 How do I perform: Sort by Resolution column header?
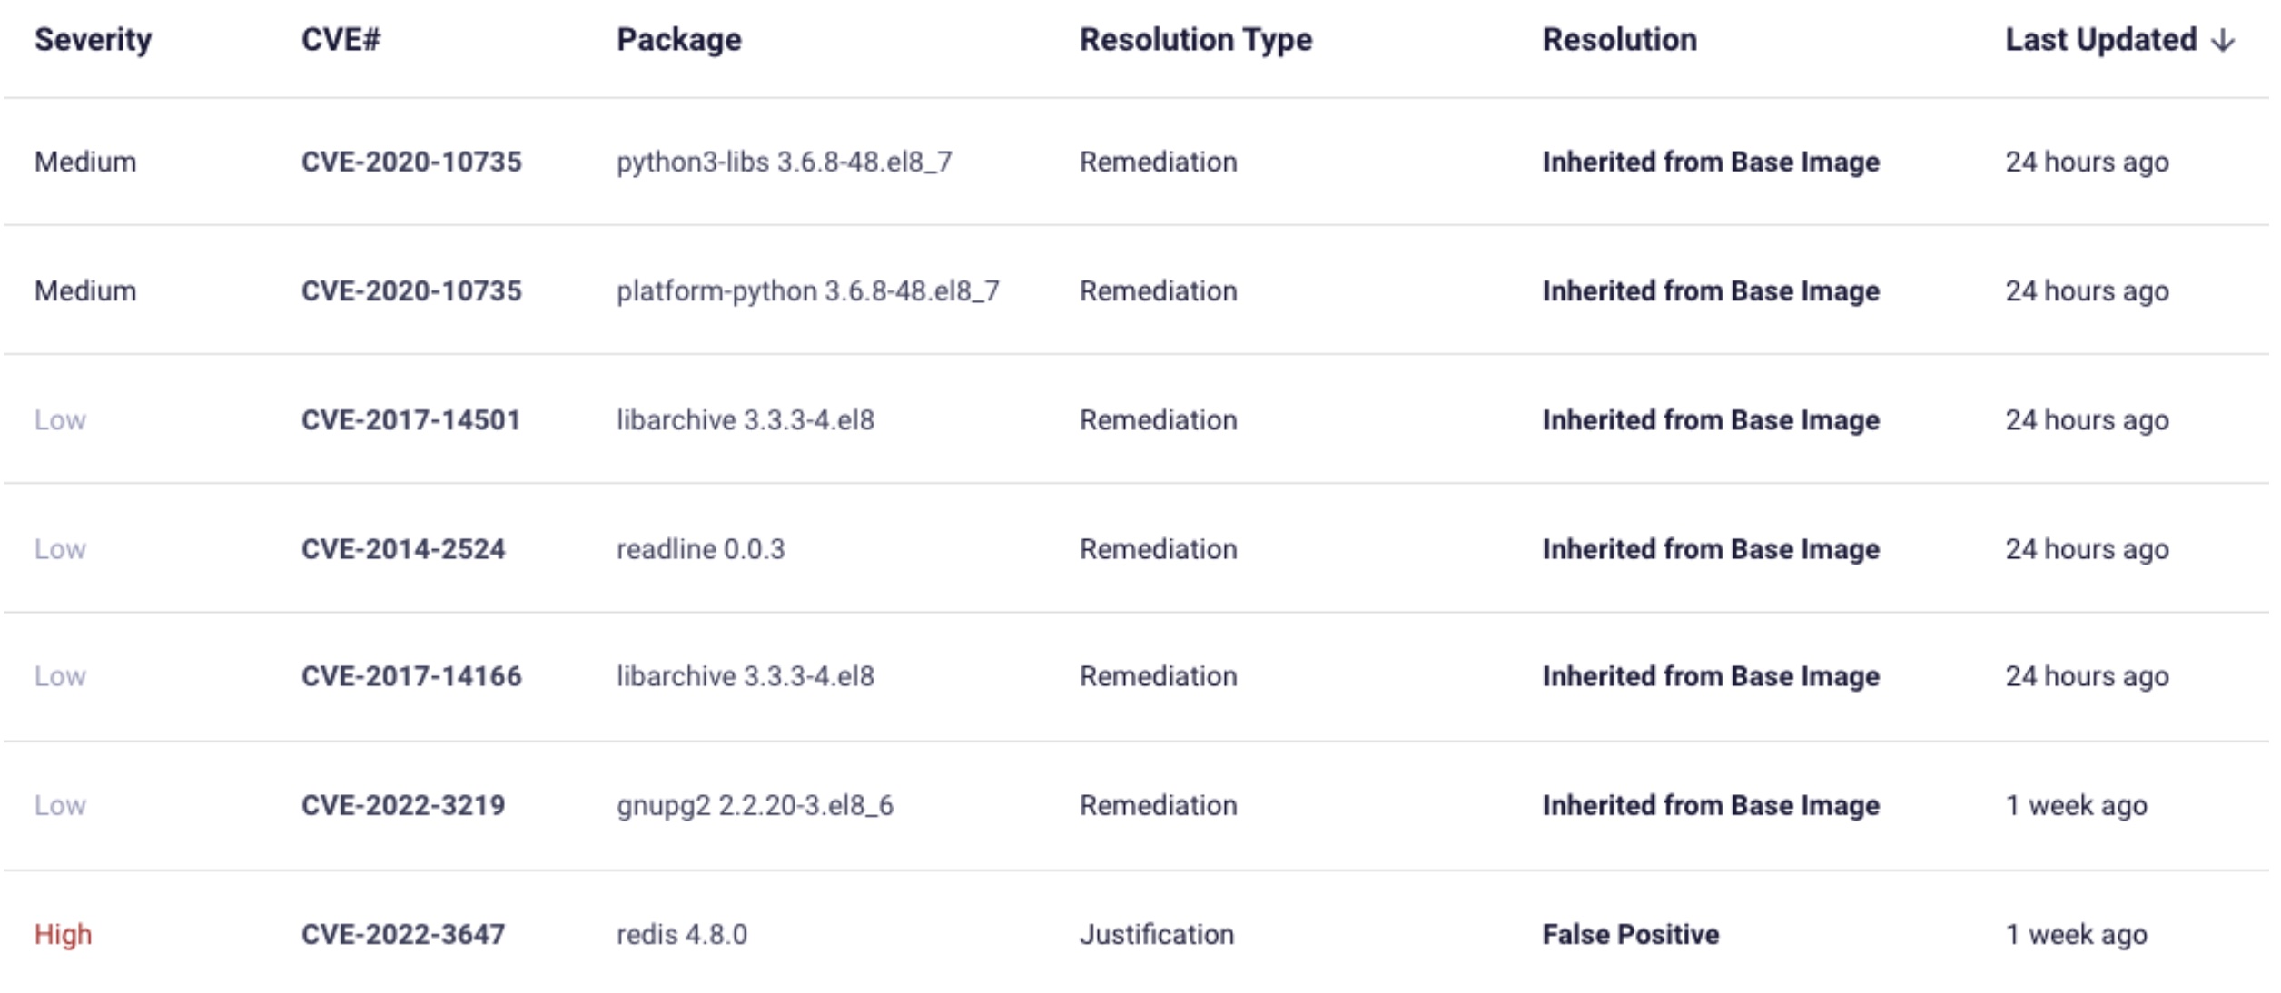(x=1620, y=40)
